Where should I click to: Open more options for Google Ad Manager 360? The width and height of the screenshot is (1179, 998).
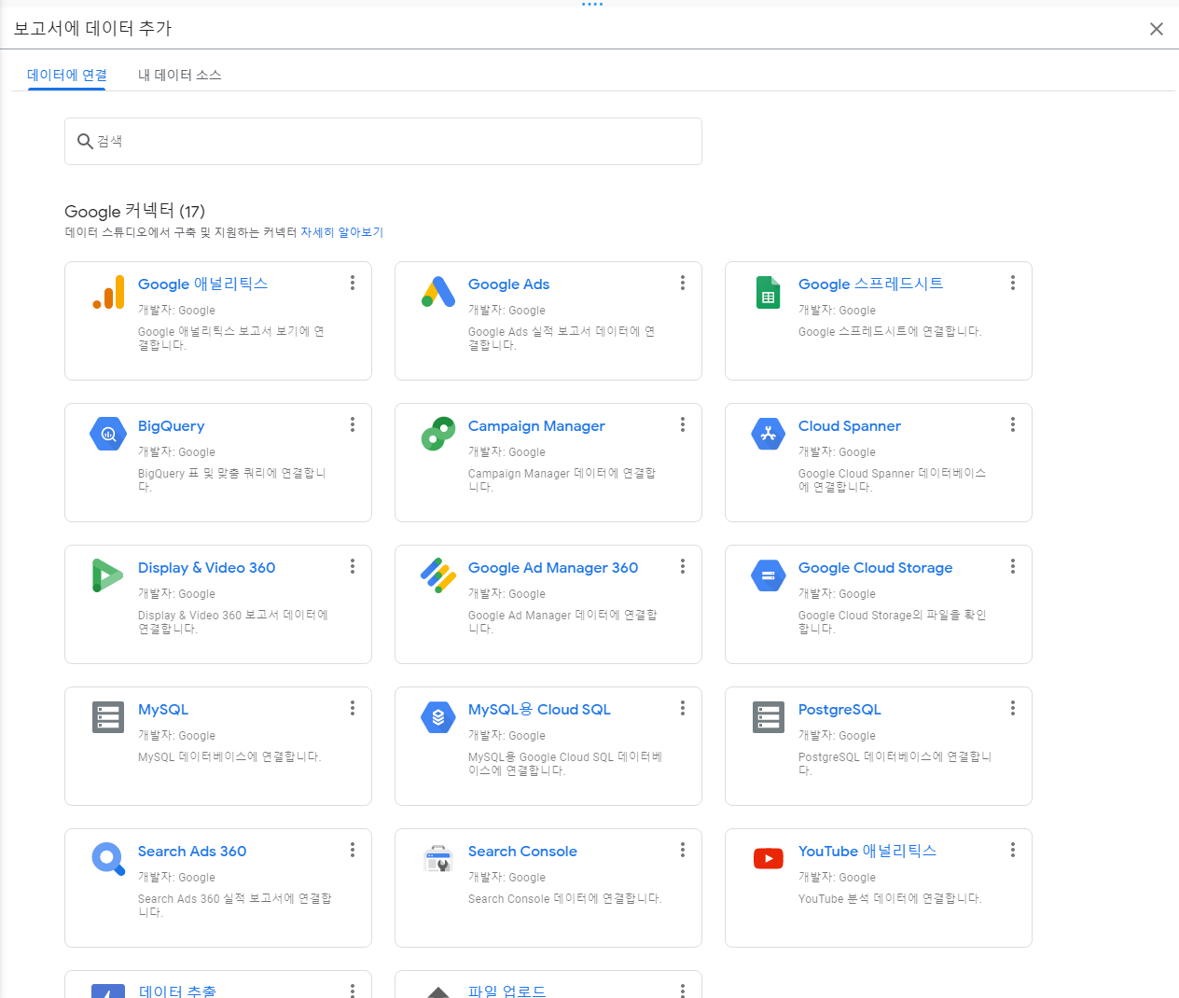683,566
